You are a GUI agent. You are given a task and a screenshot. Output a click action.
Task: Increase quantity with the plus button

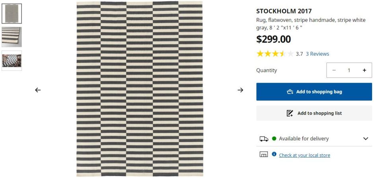click(364, 70)
